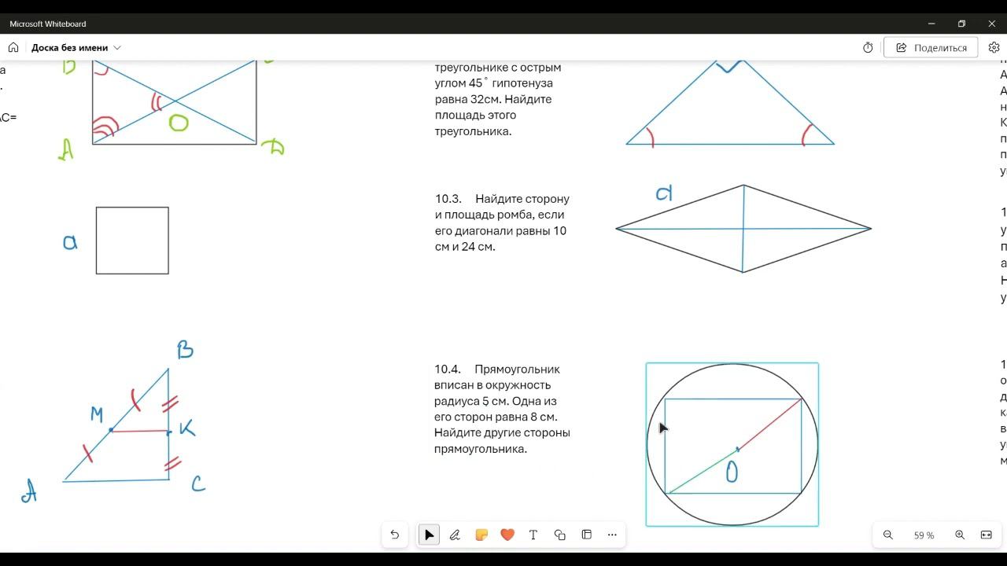Click the Microsoft Whiteboard window title

(48, 24)
